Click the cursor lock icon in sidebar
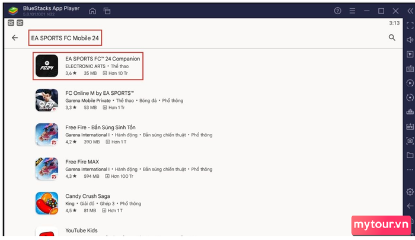This screenshot has width=415, height=240. (410, 55)
